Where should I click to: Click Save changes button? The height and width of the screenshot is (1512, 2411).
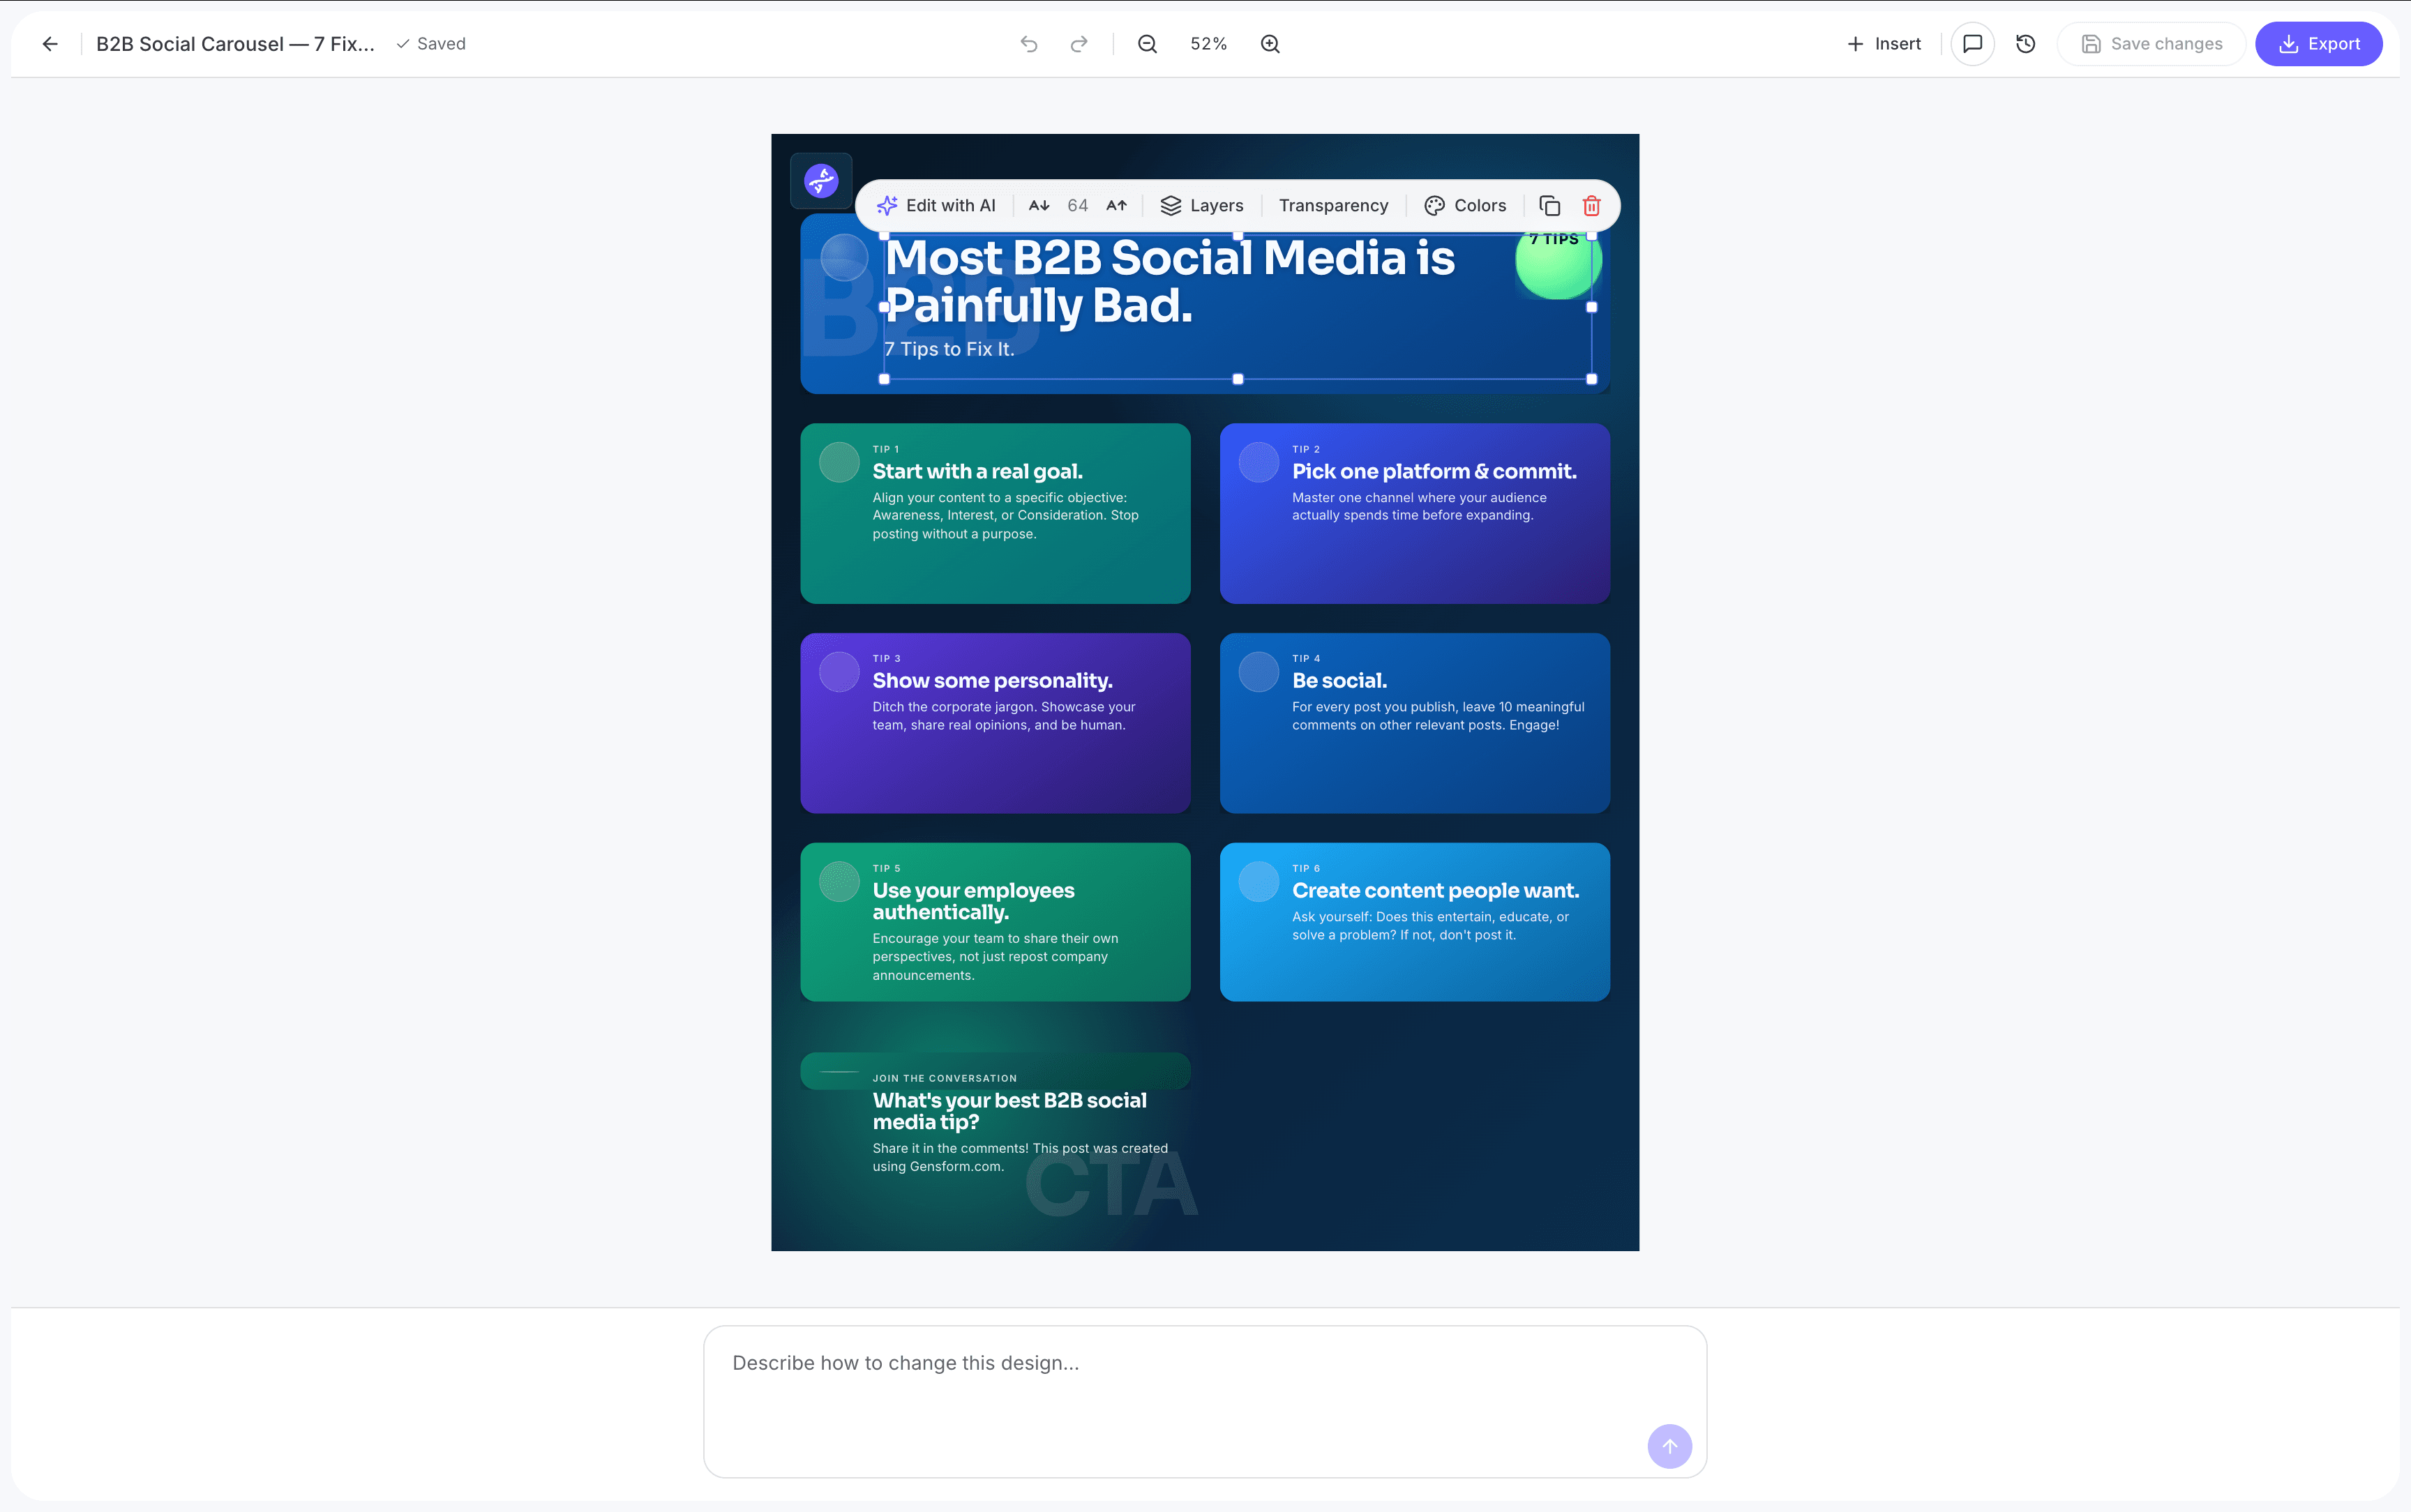[x=2151, y=44]
